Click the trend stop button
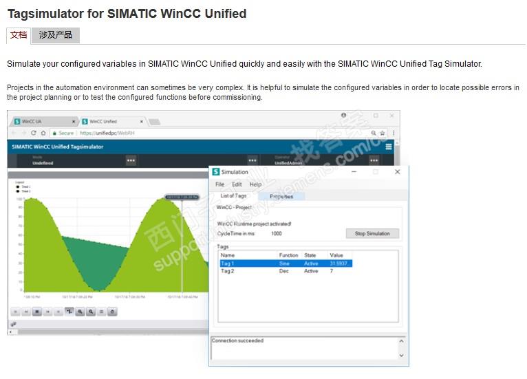Image resolution: width=527 pixels, height=379 pixels. 37,312
